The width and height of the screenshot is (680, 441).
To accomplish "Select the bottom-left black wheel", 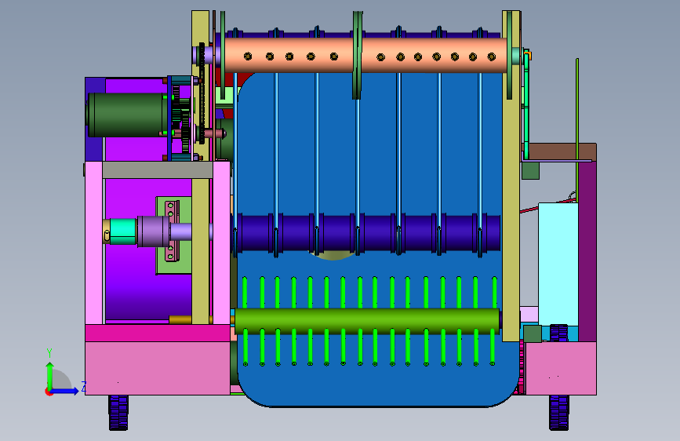I will click(x=118, y=413).
